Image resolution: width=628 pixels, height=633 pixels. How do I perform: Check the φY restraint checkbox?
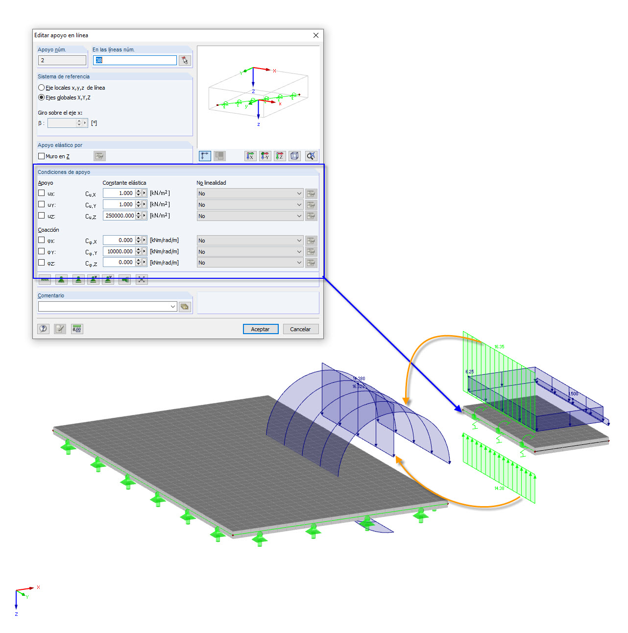42,251
